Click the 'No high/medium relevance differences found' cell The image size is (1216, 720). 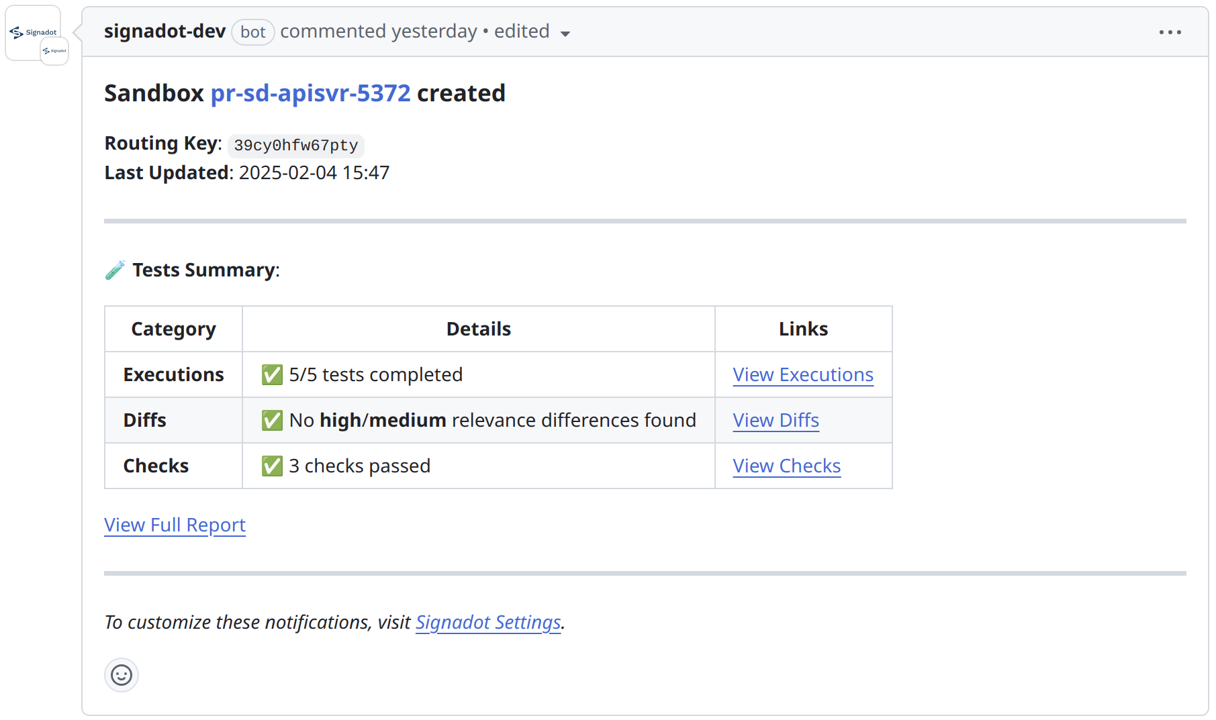point(478,420)
